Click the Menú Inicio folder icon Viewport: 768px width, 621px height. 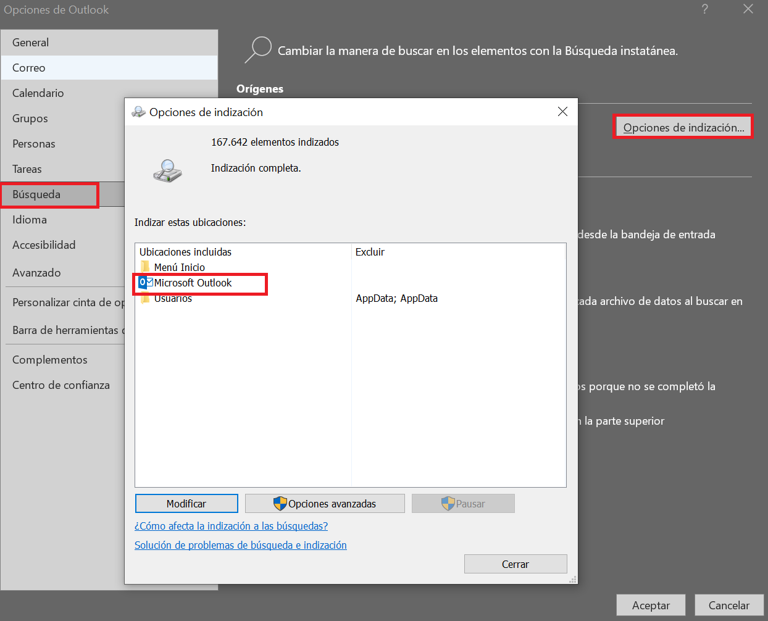[145, 267]
